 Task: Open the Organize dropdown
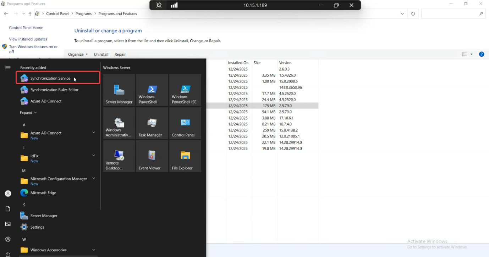click(78, 54)
